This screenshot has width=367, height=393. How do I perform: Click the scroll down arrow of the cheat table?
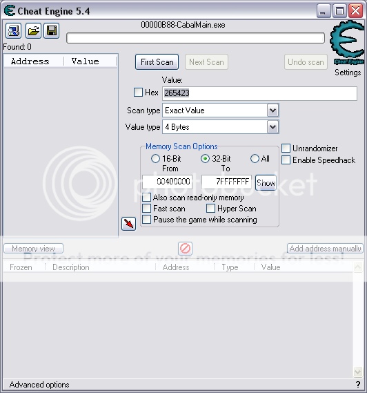pyautogui.click(x=358, y=372)
